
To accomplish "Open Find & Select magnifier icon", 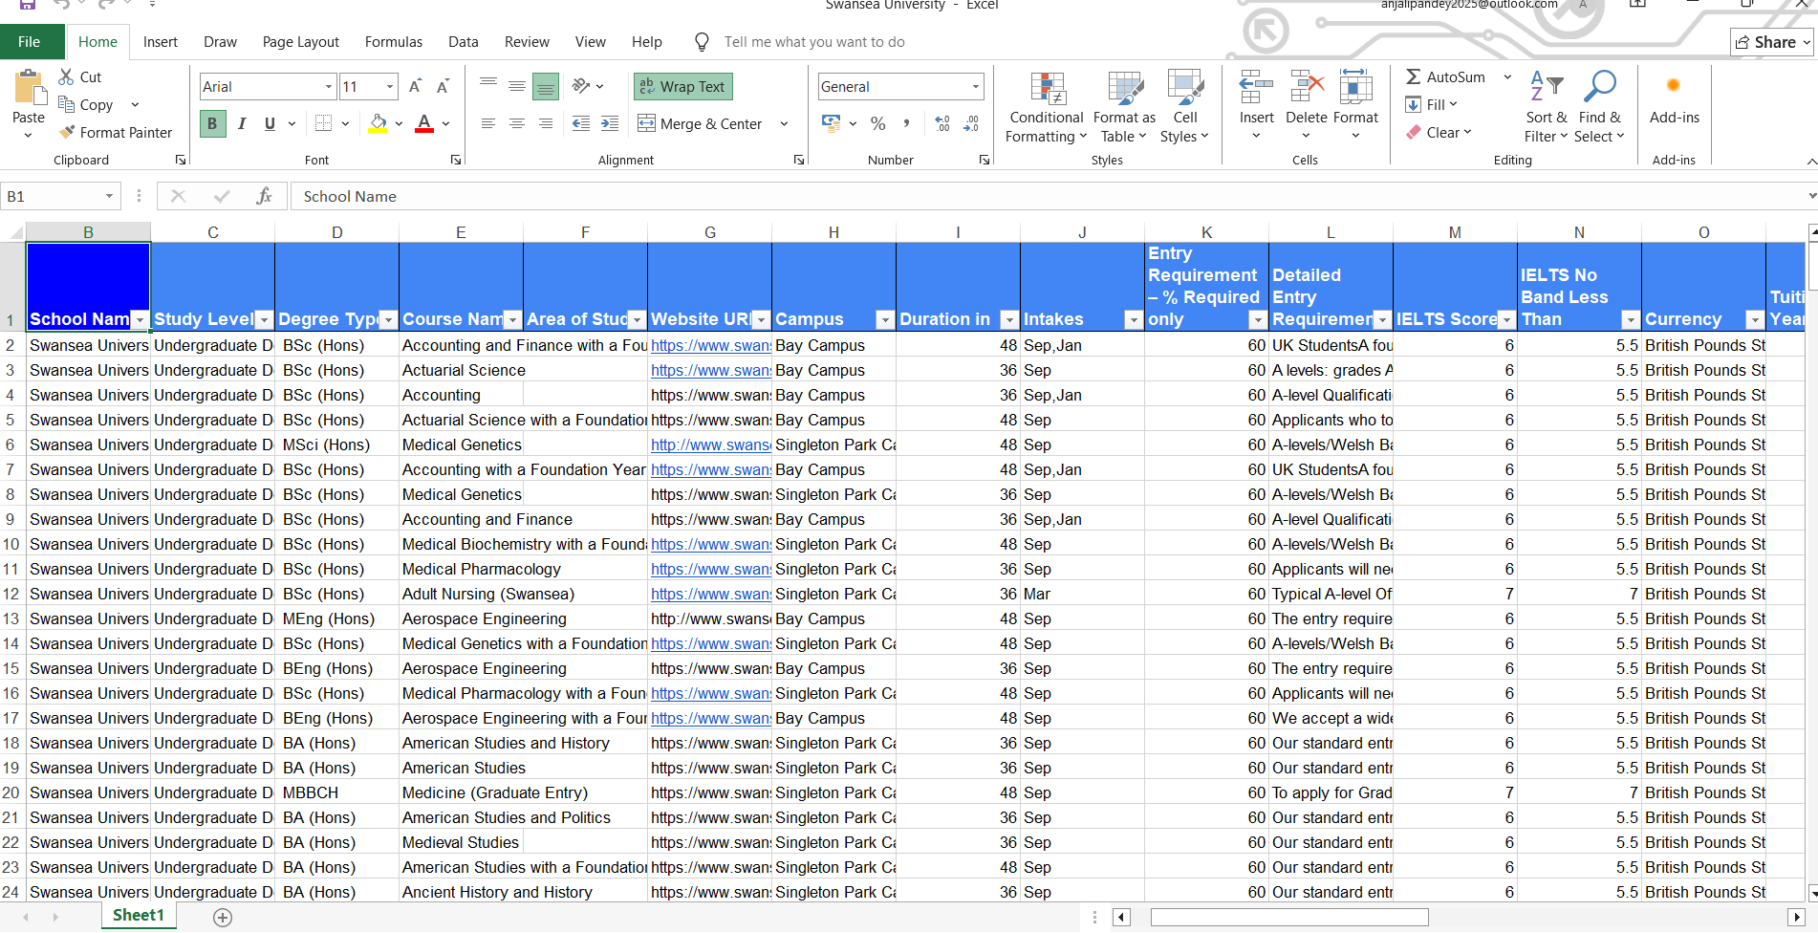I will point(1599,88).
